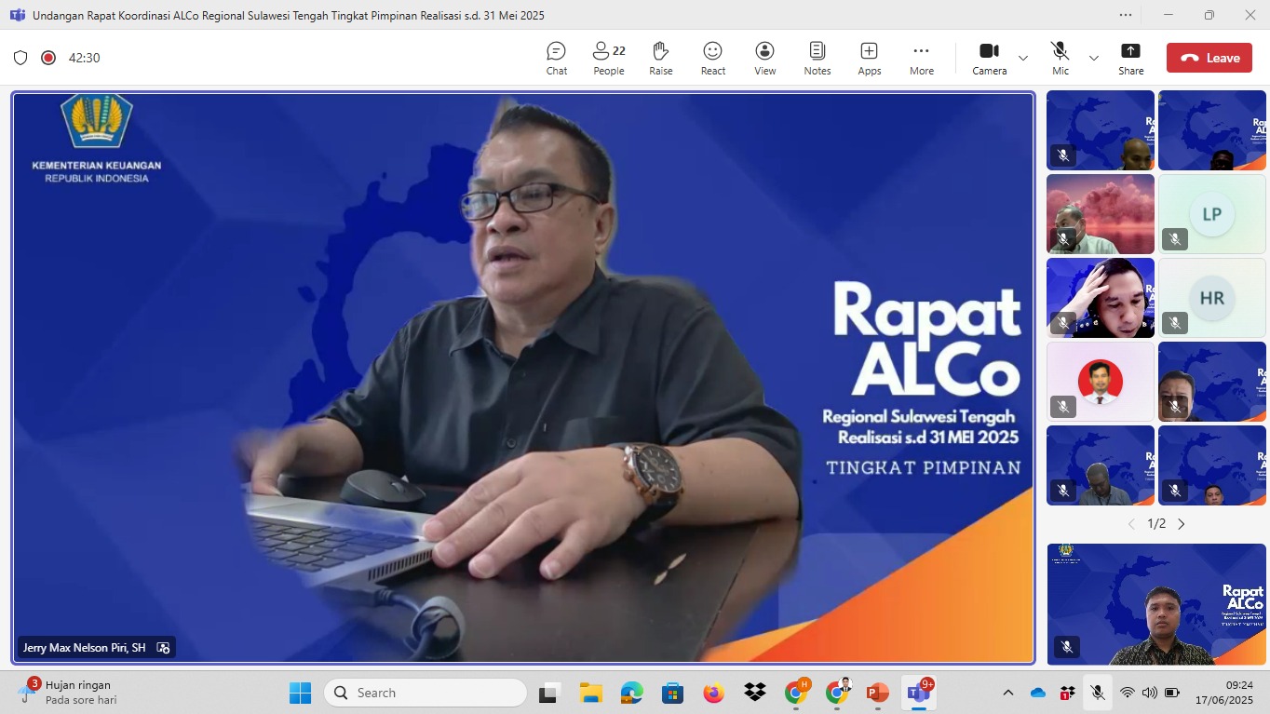Viewport: 1270px width, 714px height.
Task: Expand the Camera options dropdown arrow
Action: 1023,58
